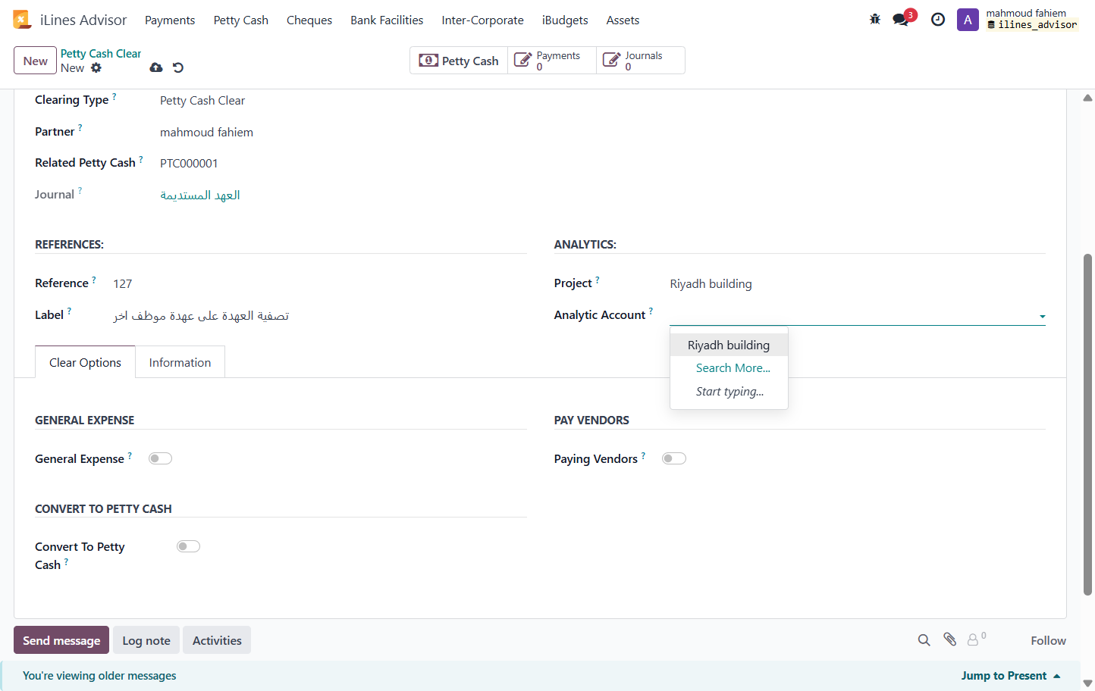Click the purple user avatar 'A'
Image resolution: width=1095 pixels, height=691 pixels.
[968, 20]
